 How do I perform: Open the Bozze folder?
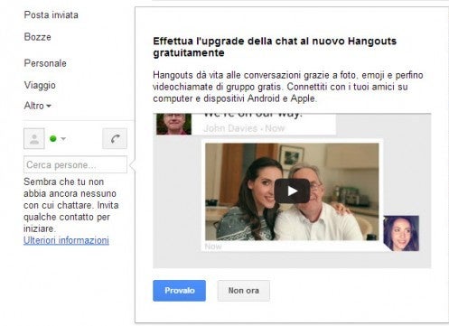click(x=37, y=37)
